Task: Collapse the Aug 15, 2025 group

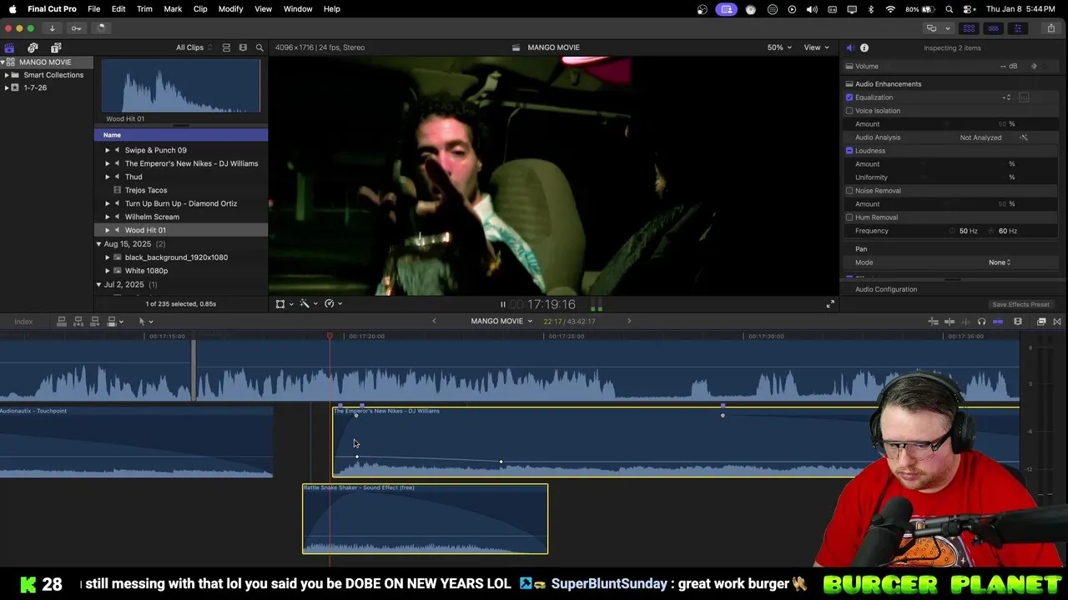Action: pyautogui.click(x=98, y=244)
